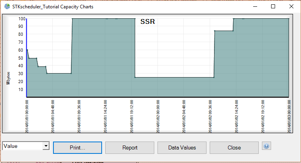Screen dimensions: 301x163
Task: Click the Print... button
Action: tap(77, 147)
